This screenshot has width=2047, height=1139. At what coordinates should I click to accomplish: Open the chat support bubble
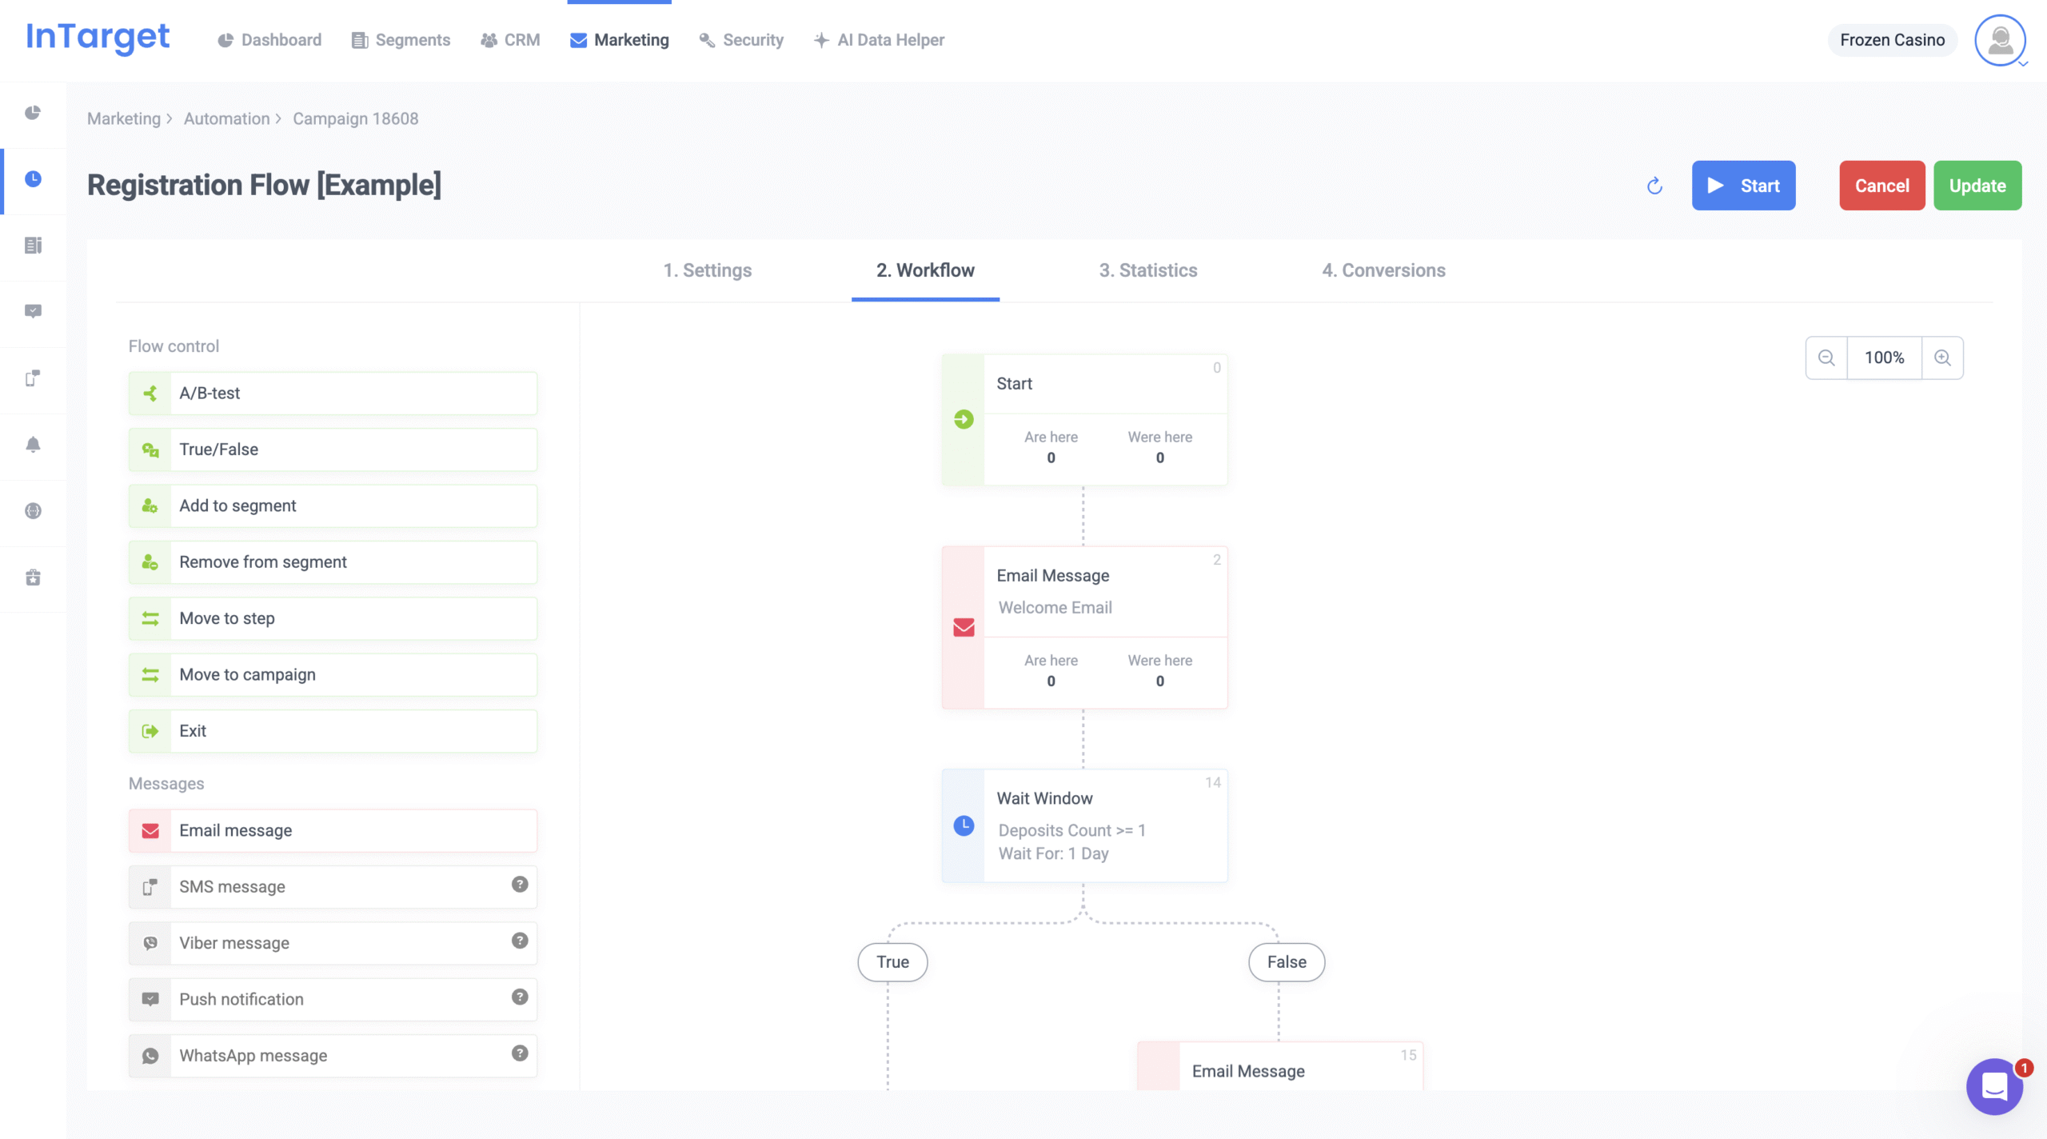pos(1994,1086)
